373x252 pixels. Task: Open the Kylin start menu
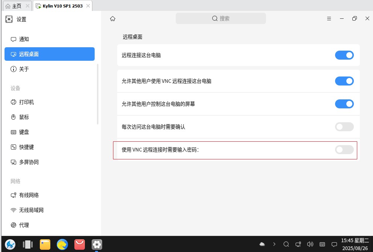10,244
